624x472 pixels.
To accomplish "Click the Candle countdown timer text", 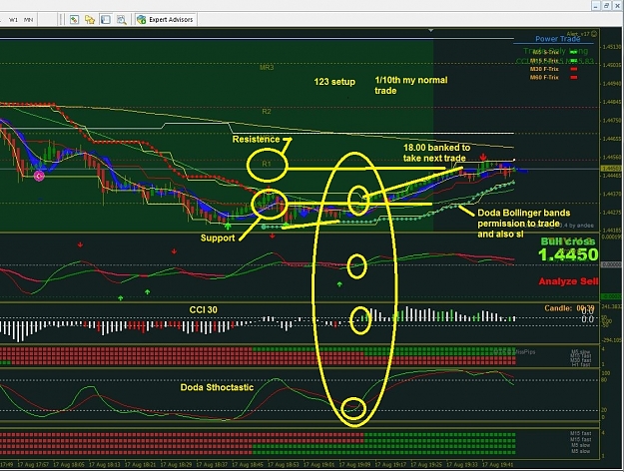I will (x=569, y=308).
